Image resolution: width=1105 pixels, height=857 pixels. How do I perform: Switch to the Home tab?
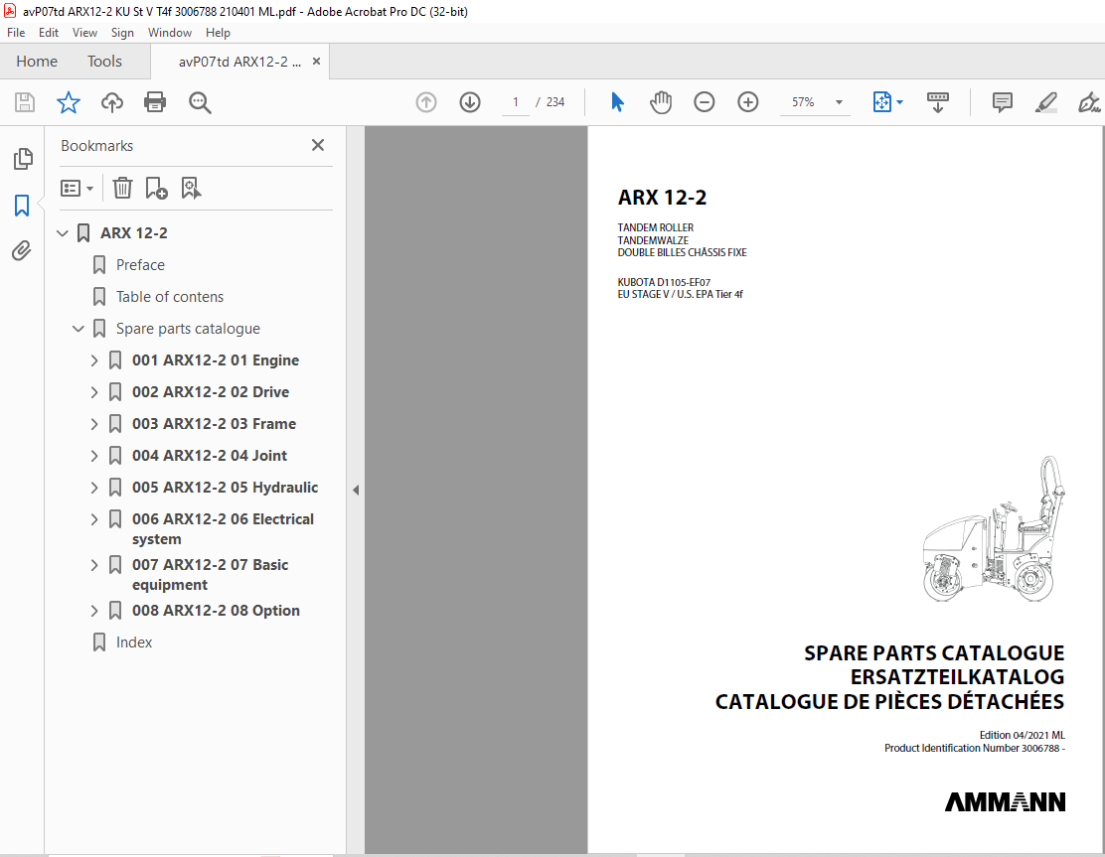pyautogui.click(x=37, y=62)
